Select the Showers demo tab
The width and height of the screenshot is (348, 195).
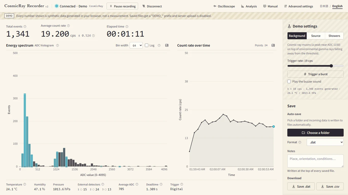pos(334,36)
